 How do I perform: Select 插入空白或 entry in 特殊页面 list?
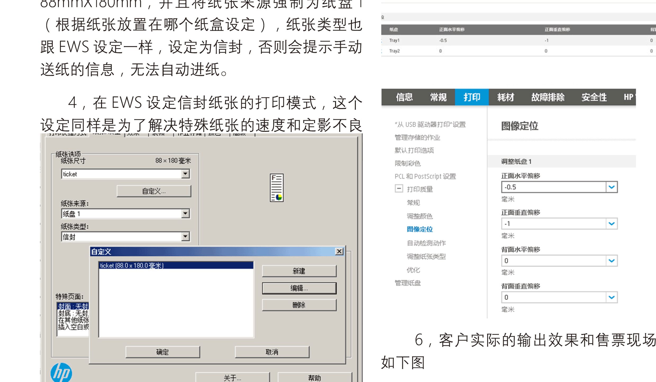point(73,327)
